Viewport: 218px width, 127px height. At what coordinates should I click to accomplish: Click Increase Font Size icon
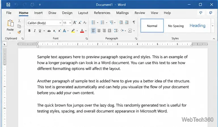coord(75,23)
